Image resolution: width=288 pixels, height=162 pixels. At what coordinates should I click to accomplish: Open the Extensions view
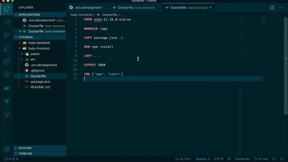pyautogui.click(x=7, y=62)
